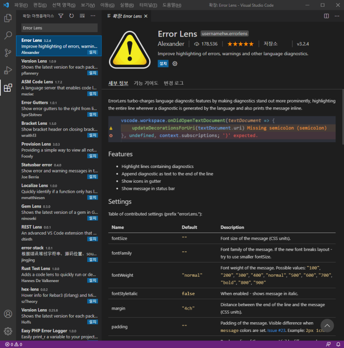Install Error Gutters extension
This screenshot has height=348, width=344.
pos(93,115)
